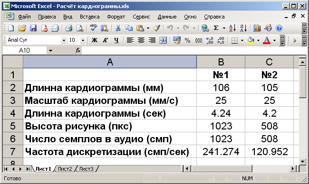Viewport: 309px width, 184px height.
Task: Select column B header
Action: 221,62
